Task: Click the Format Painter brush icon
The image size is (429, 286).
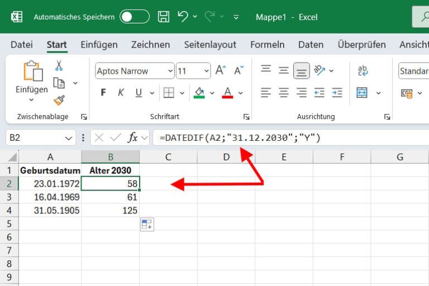Action: coord(59,100)
